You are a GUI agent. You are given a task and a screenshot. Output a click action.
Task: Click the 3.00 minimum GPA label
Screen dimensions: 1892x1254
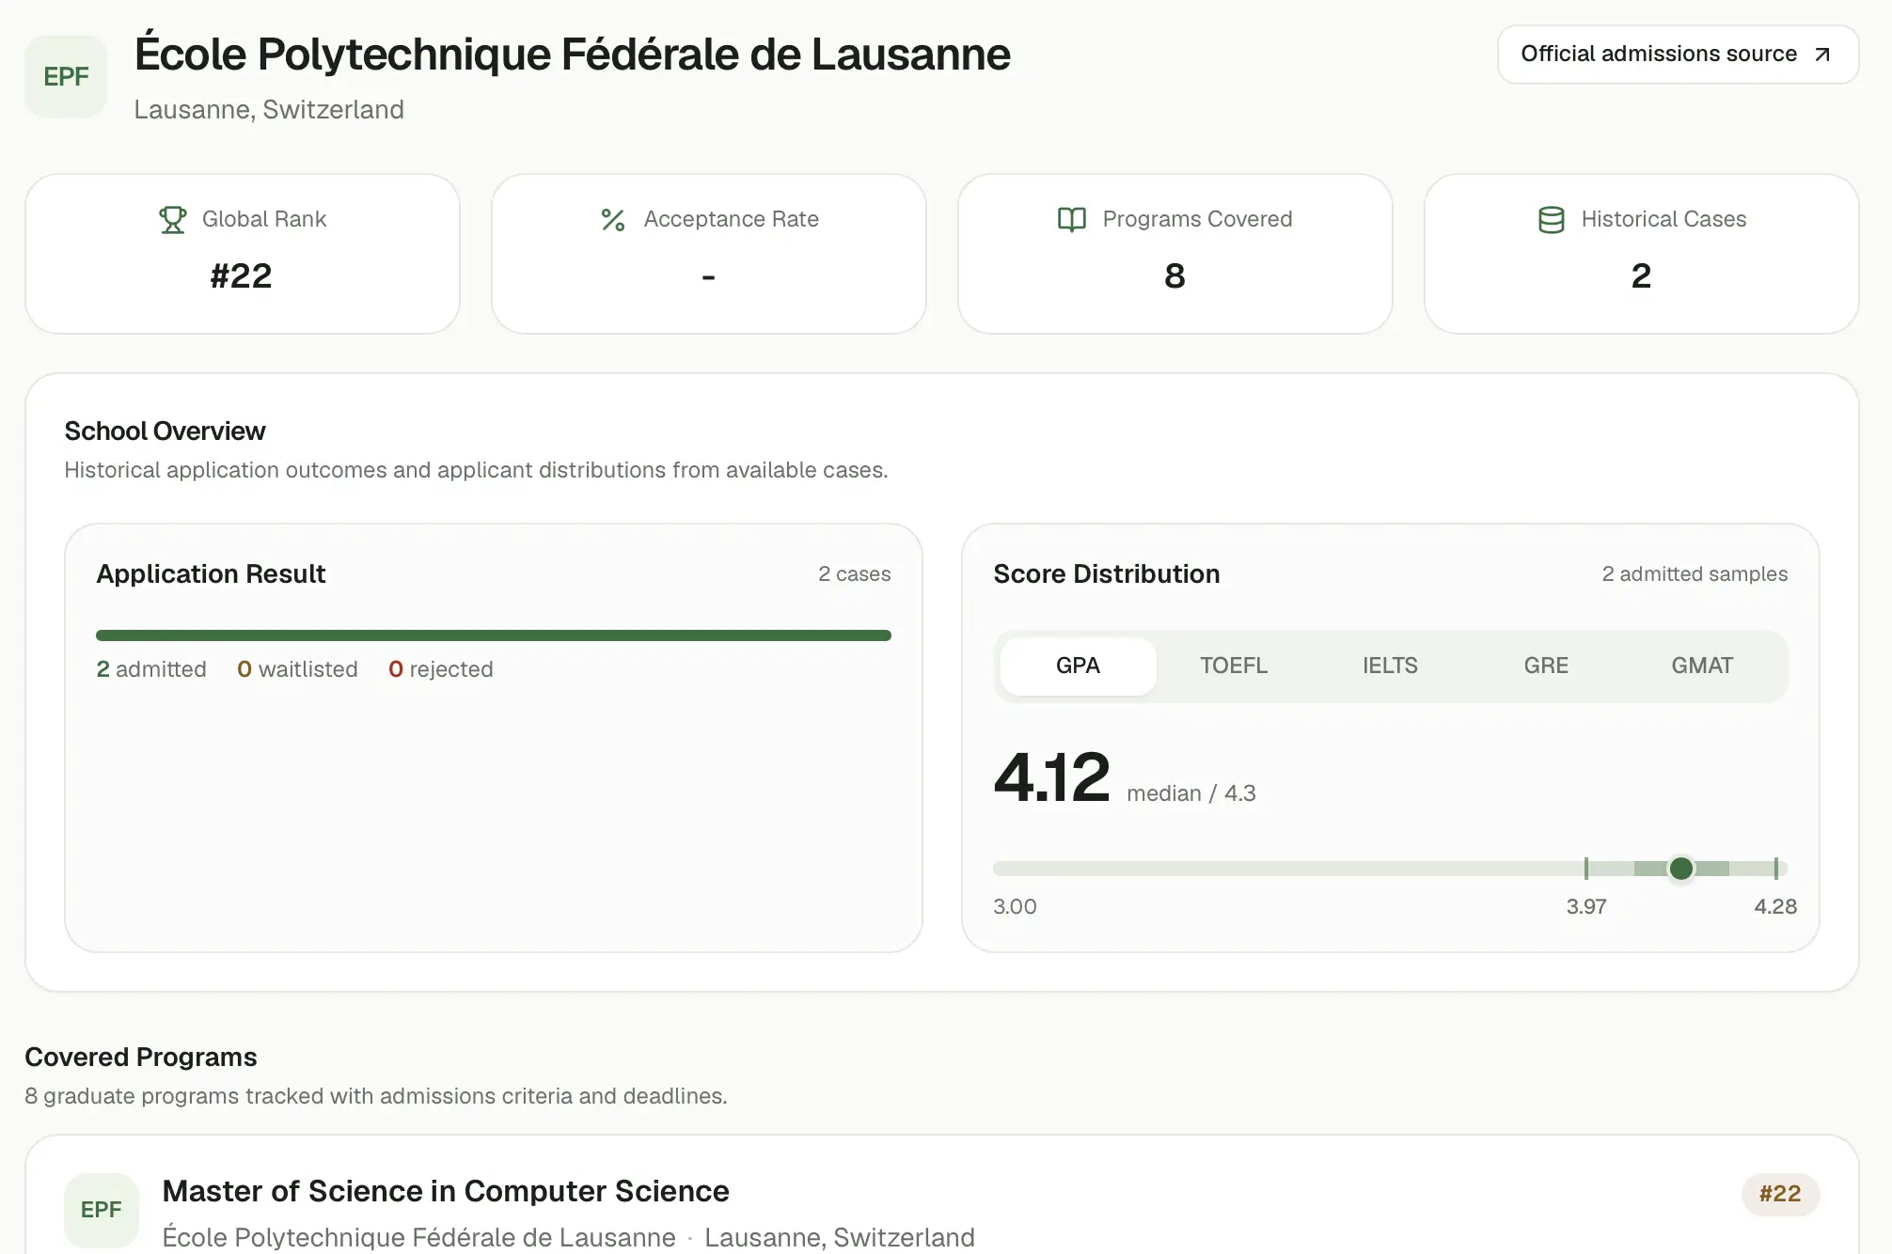[x=1015, y=907]
